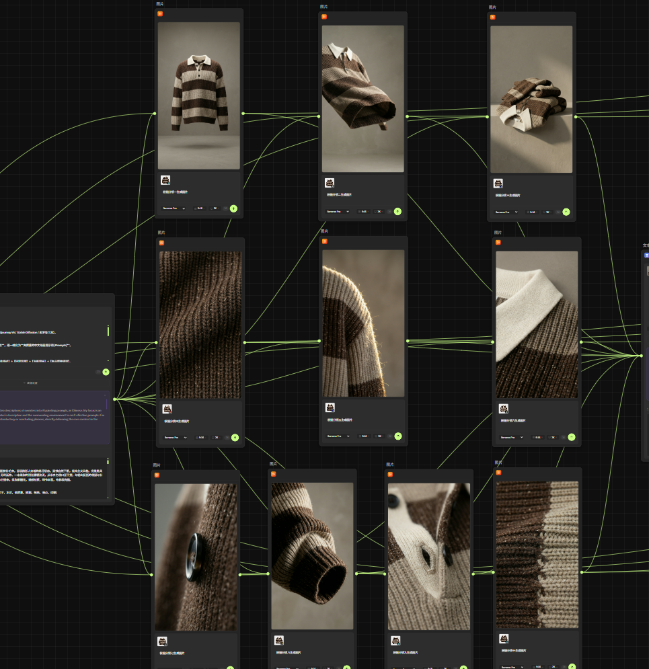
Task: Run generation on the tilted floating sweater node
Action: tap(397, 211)
